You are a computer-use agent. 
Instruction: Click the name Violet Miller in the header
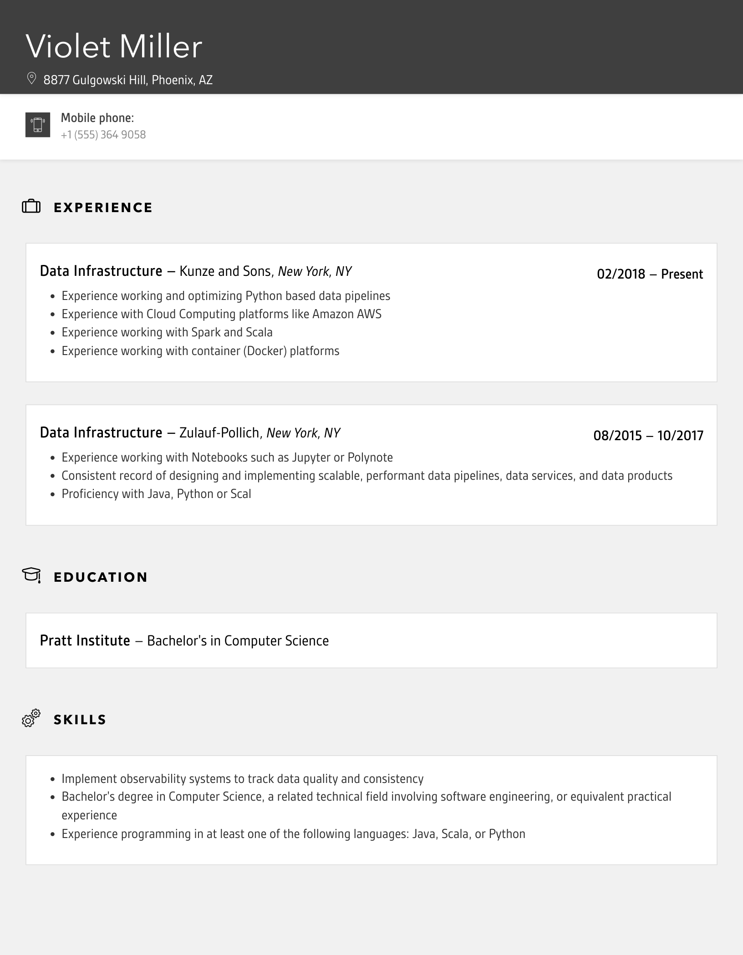tap(114, 47)
